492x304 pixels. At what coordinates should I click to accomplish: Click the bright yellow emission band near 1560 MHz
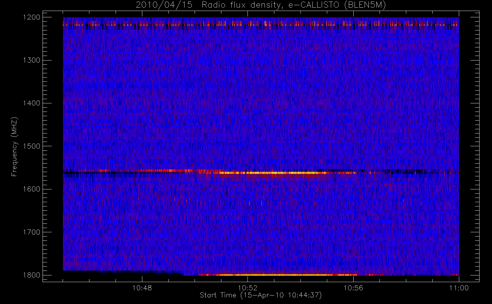[x=274, y=173]
